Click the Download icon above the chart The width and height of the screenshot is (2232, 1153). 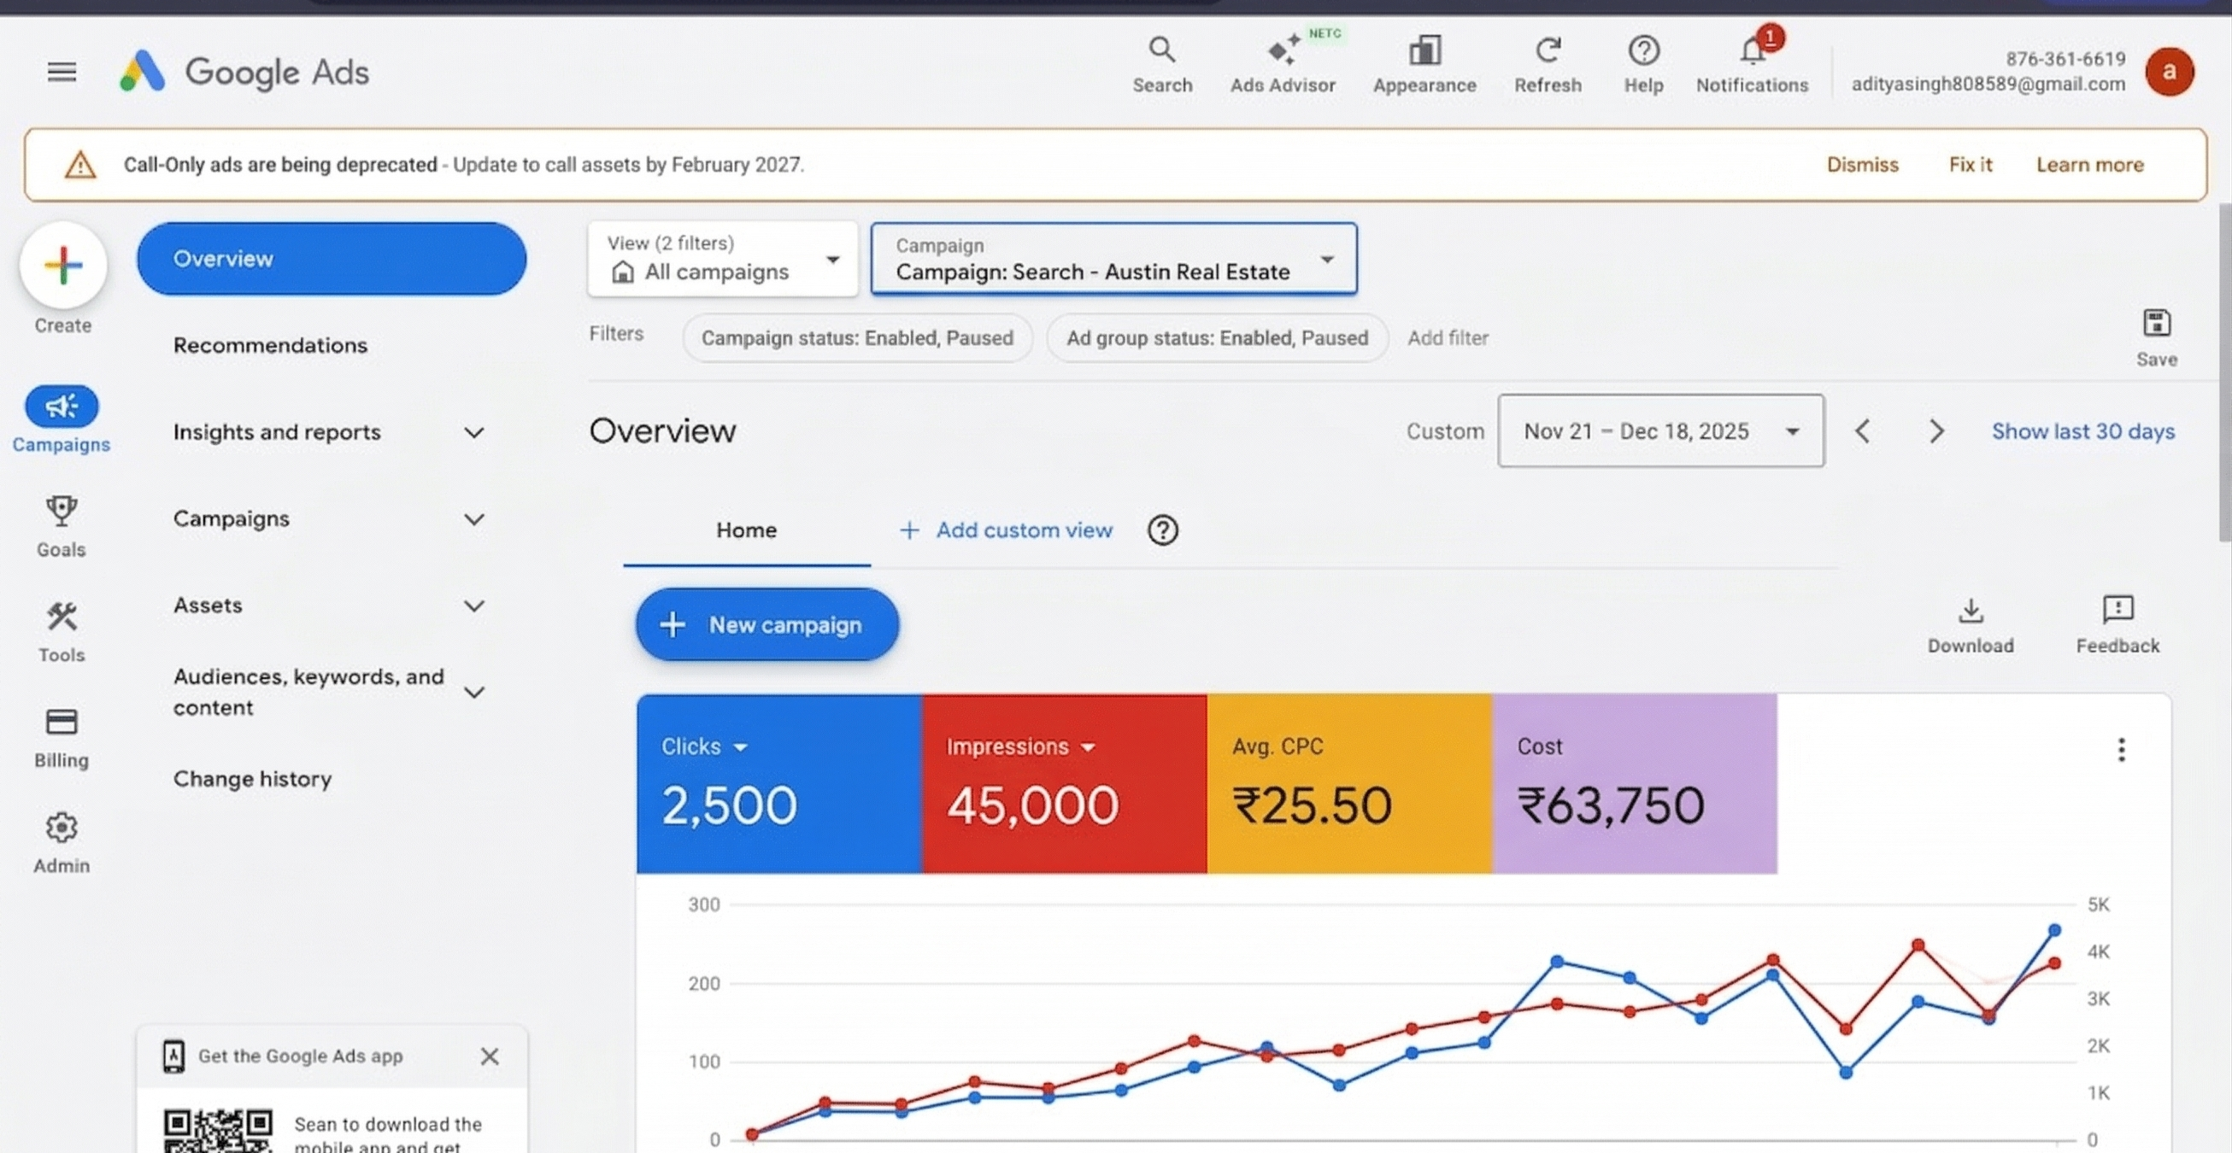(1971, 613)
